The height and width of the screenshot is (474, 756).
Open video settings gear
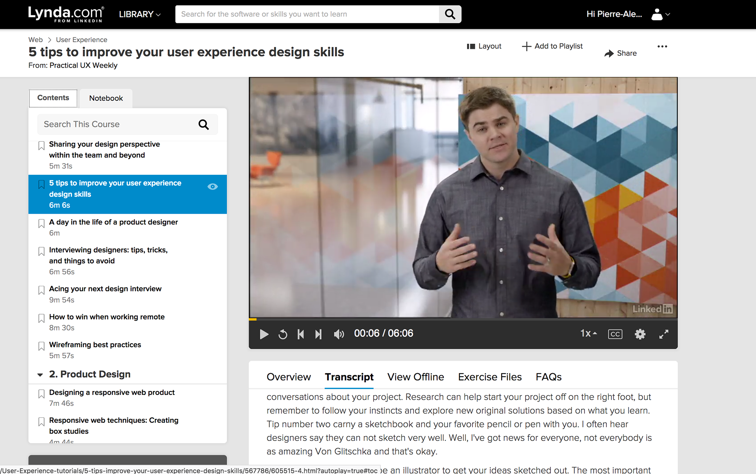tap(640, 334)
